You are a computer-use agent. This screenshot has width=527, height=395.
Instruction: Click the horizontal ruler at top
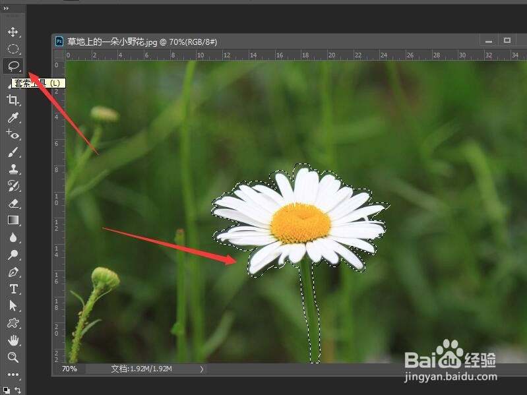pyautogui.click(x=295, y=55)
